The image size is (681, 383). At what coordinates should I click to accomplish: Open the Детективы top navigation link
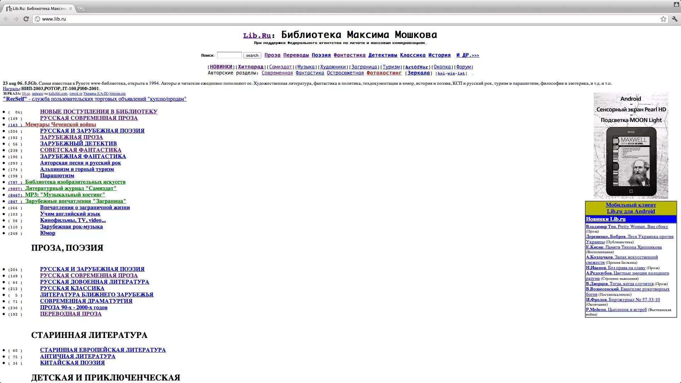click(x=383, y=55)
